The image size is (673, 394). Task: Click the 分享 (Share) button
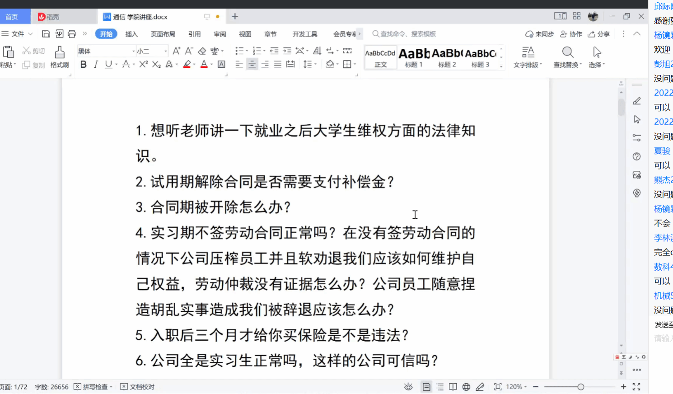pyautogui.click(x=599, y=34)
